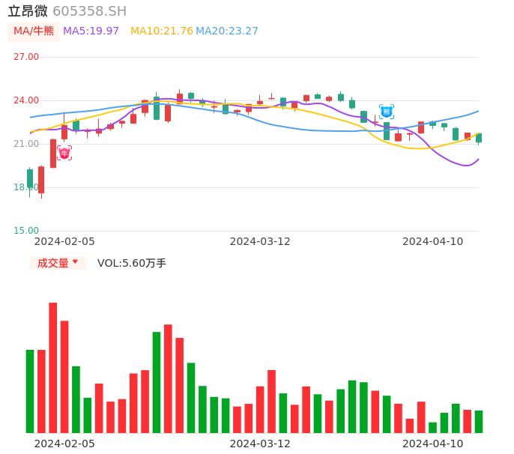The height and width of the screenshot is (454, 514).
Task: Click the VOL:5.60万手 volume readout
Action: [132, 263]
